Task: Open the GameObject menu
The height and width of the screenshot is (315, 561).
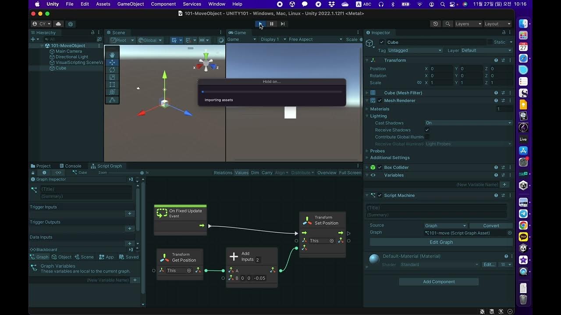Action: (131, 4)
